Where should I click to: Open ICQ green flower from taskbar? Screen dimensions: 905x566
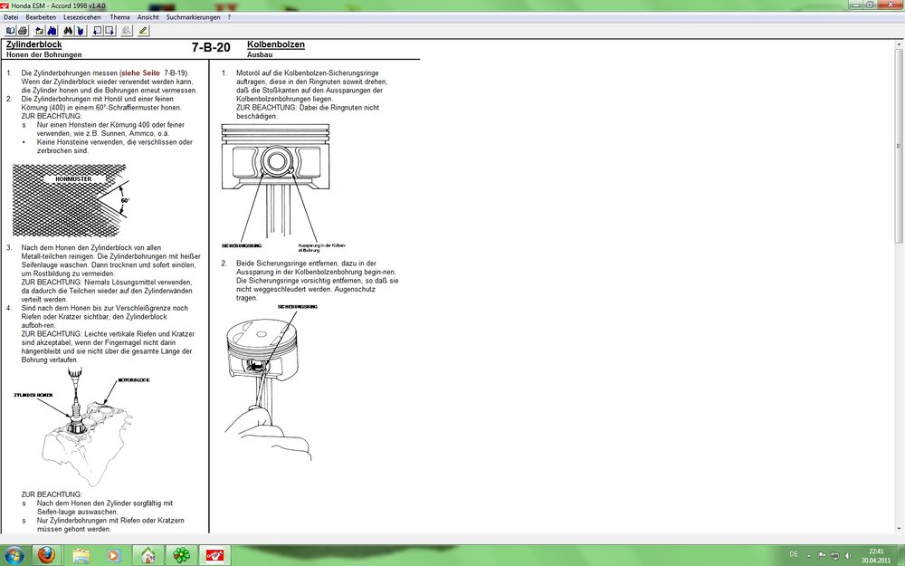pos(182,554)
